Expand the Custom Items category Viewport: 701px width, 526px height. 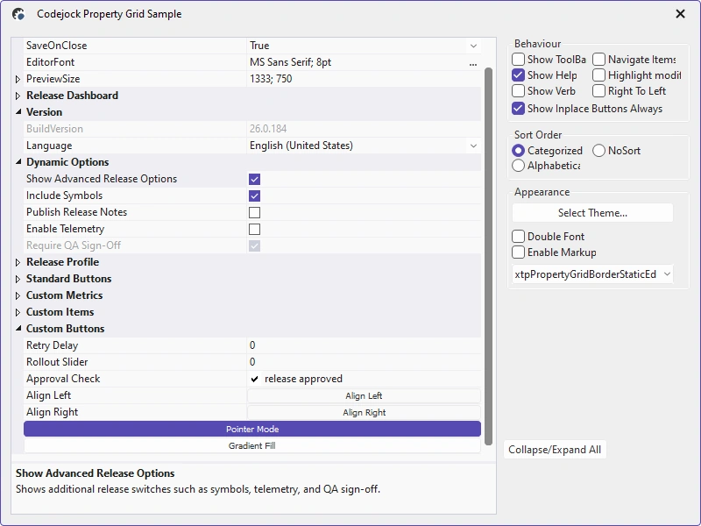18,312
